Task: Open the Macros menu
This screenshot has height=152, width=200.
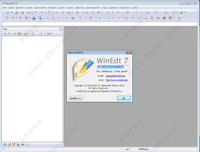Action: click(80, 8)
